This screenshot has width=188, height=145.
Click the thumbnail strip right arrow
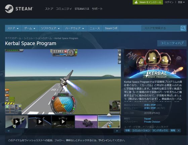pyautogui.click(x=117, y=131)
